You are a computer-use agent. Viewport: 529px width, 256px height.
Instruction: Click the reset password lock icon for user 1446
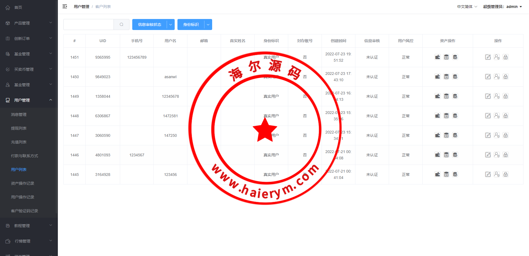click(x=506, y=155)
